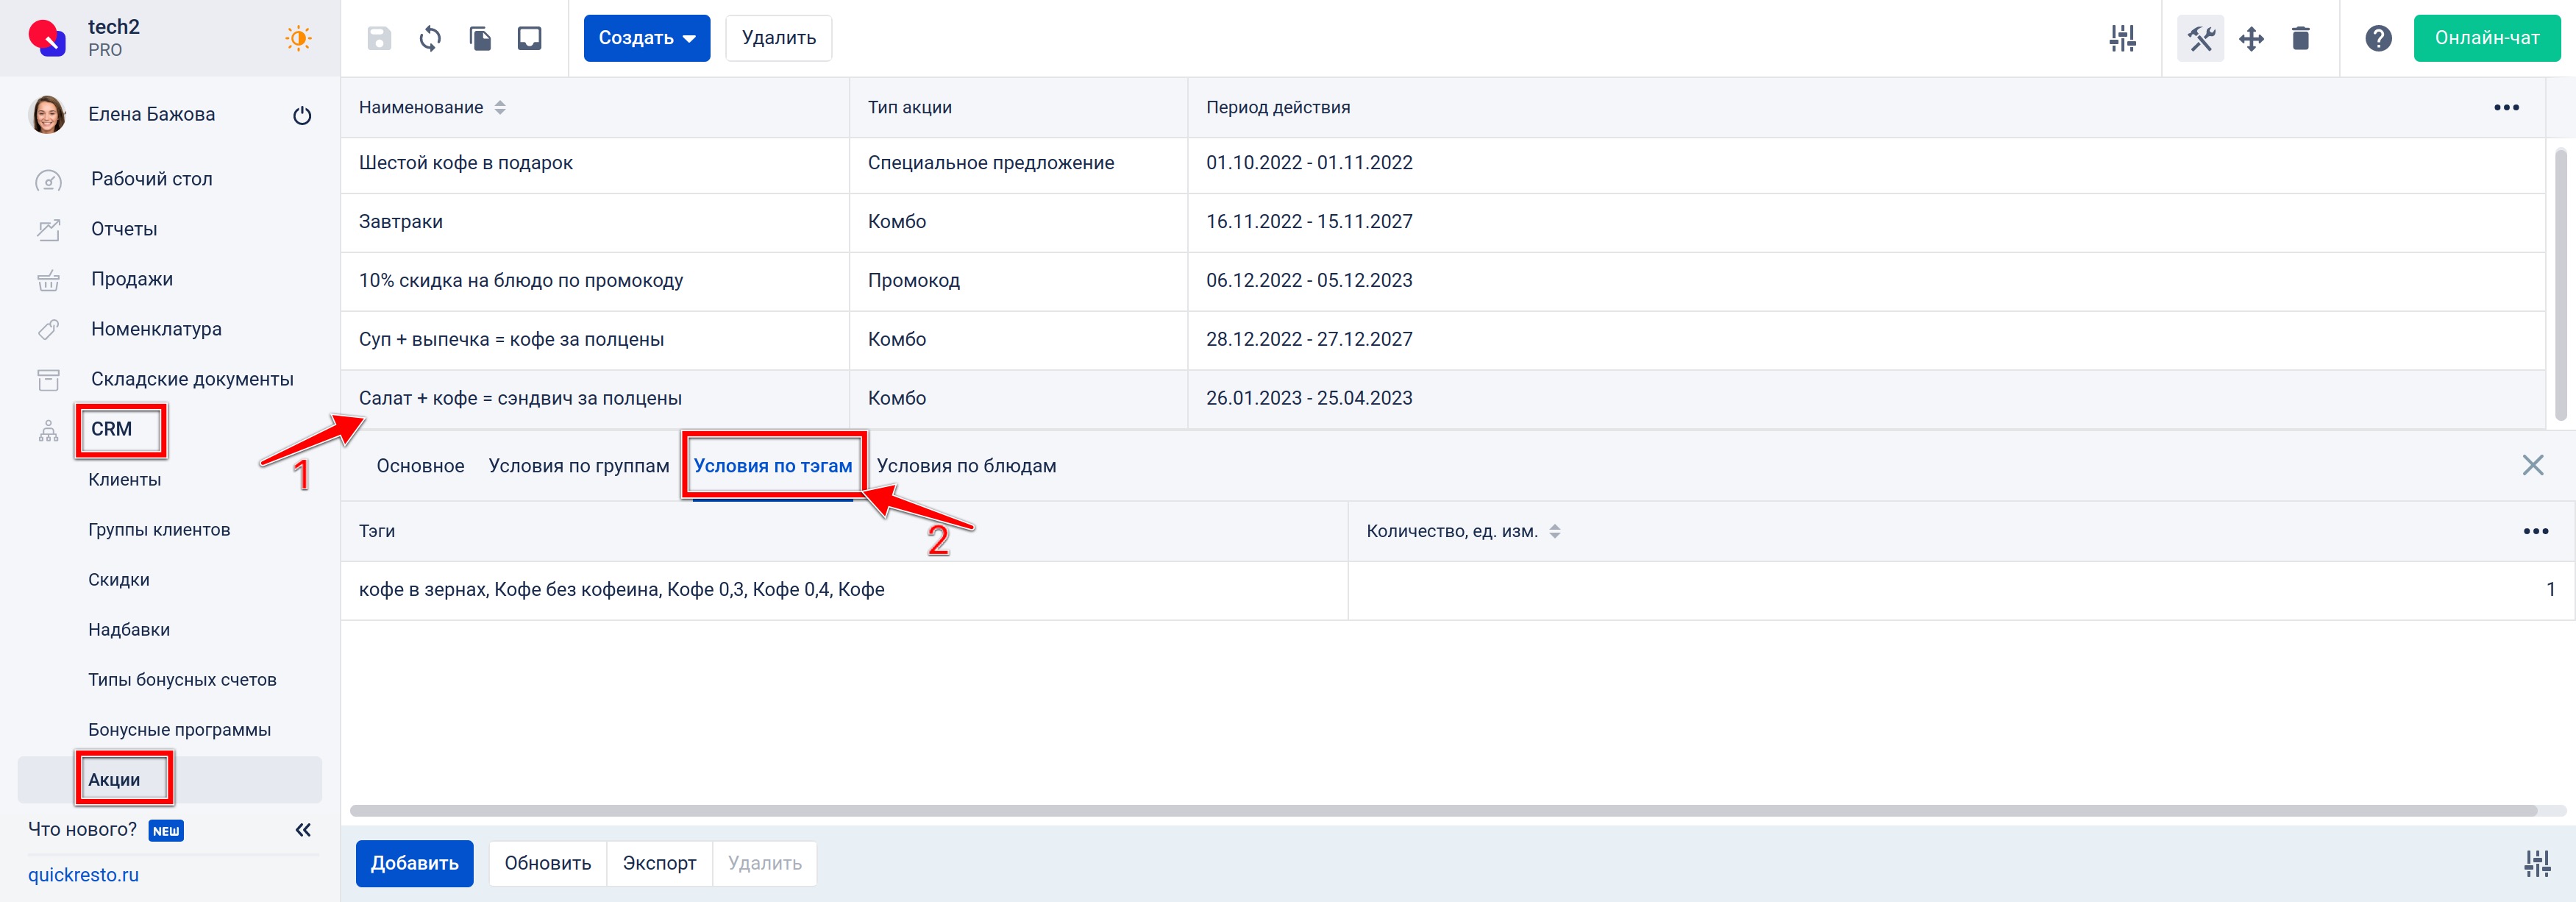Click the inbox tray icon in toolbar
This screenshot has height=902, width=2576.
pyautogui.click(x=530, y=38)
